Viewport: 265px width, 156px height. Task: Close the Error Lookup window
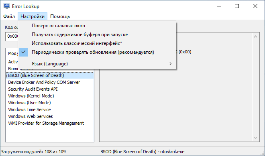click(x=255, y=6)
